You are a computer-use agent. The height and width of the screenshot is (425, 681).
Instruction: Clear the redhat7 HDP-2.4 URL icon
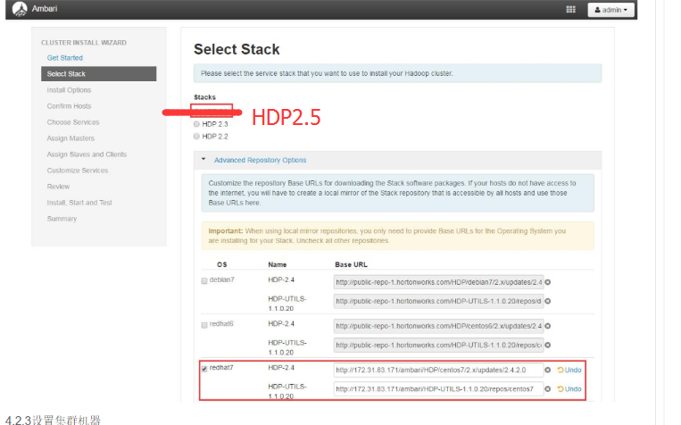pos(547,370)
